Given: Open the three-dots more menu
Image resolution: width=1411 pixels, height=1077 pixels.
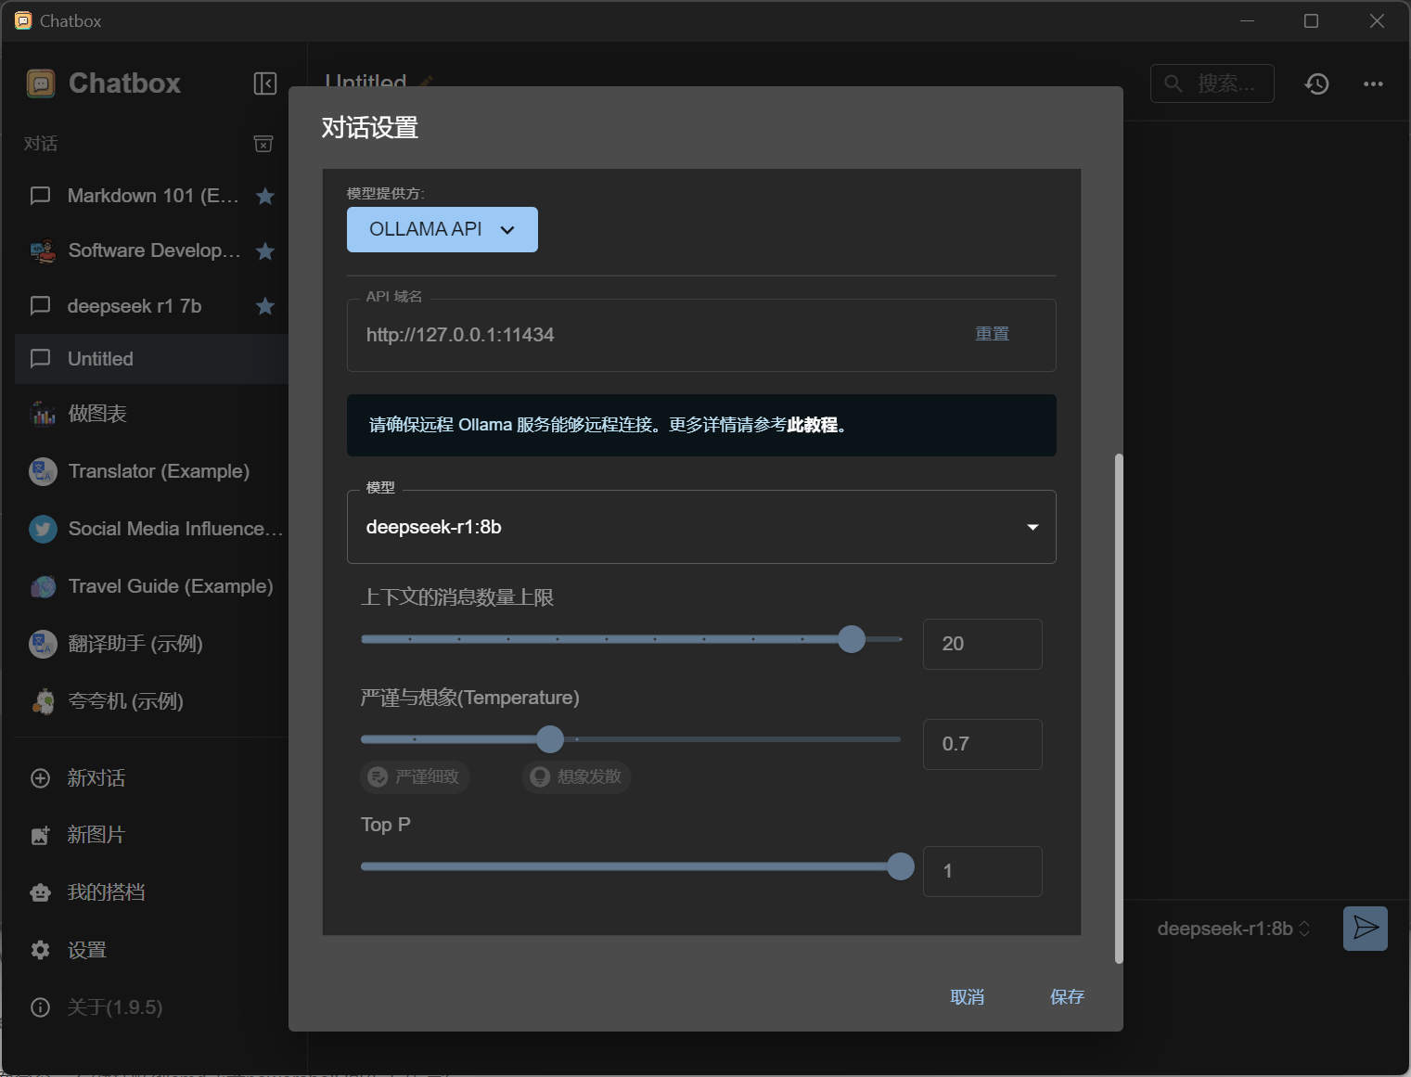Looking at the screenshot, I should (x=1373, y=83).
